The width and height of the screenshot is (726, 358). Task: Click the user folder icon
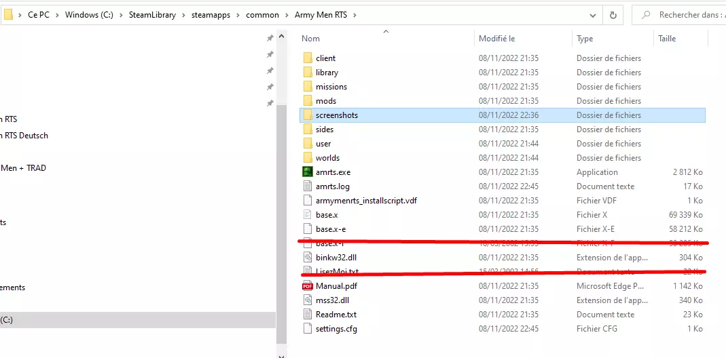click(x=308, y=144)
